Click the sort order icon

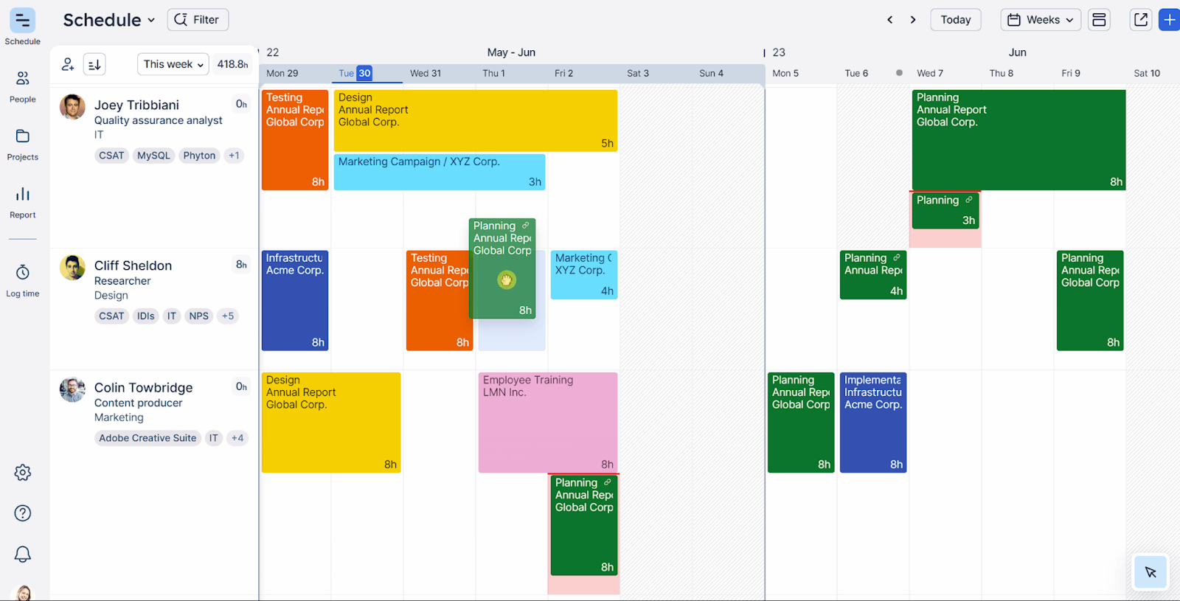[94, 65]
